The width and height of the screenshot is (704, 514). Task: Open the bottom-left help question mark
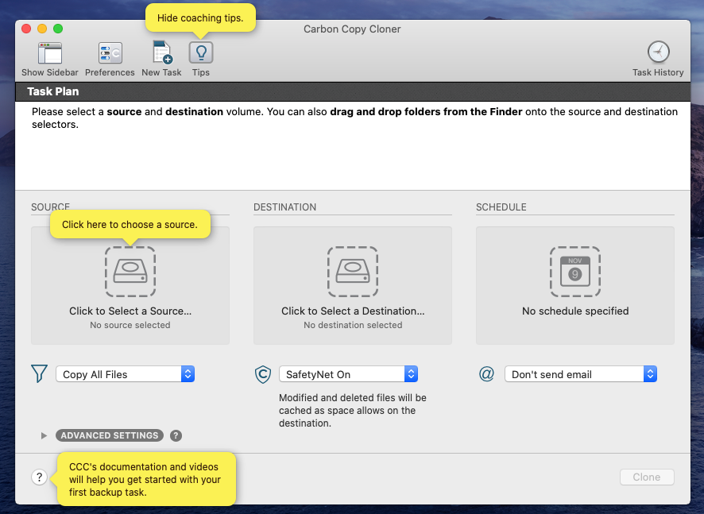click(x=39, y=477)
